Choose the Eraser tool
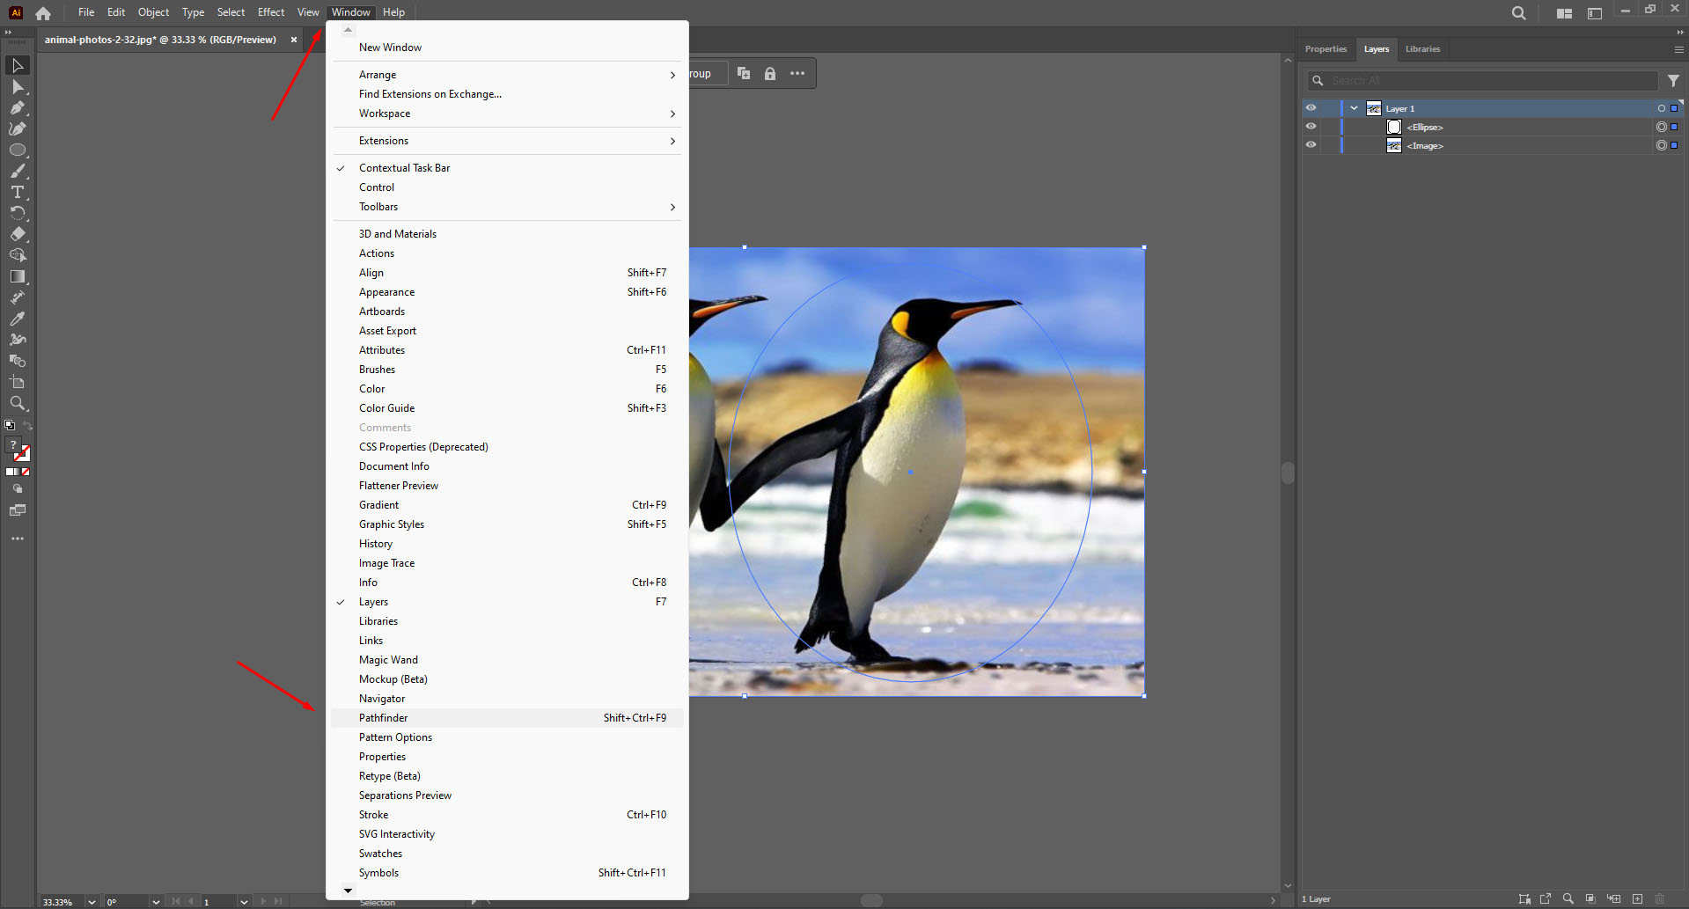1689x909 pixels. pos(18,235)
